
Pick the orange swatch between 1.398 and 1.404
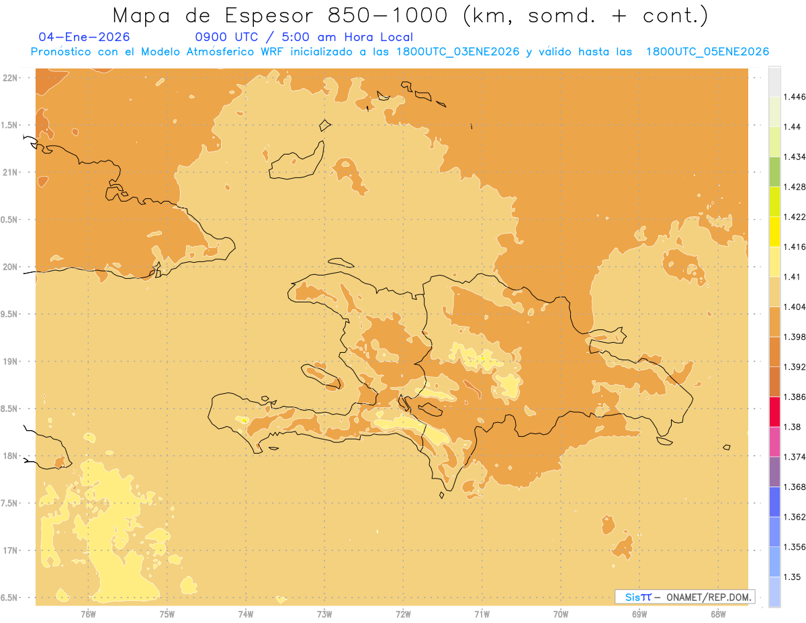coord(774,322)
